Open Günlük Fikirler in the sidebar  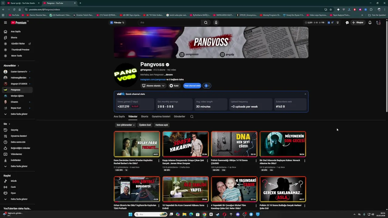pyautogui.click(x=18, y=44)
